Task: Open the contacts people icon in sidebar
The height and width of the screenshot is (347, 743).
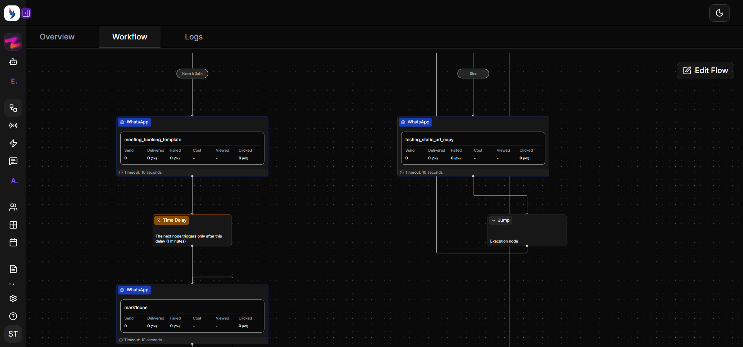Action: 13,207
